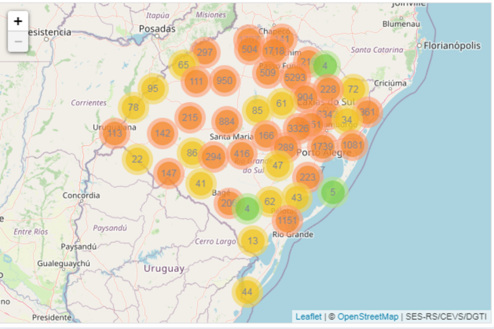The width and height of the screenshot is (494, 329).
Task: Click the yellow 72 cluster marker
Action: pos(353,89)
